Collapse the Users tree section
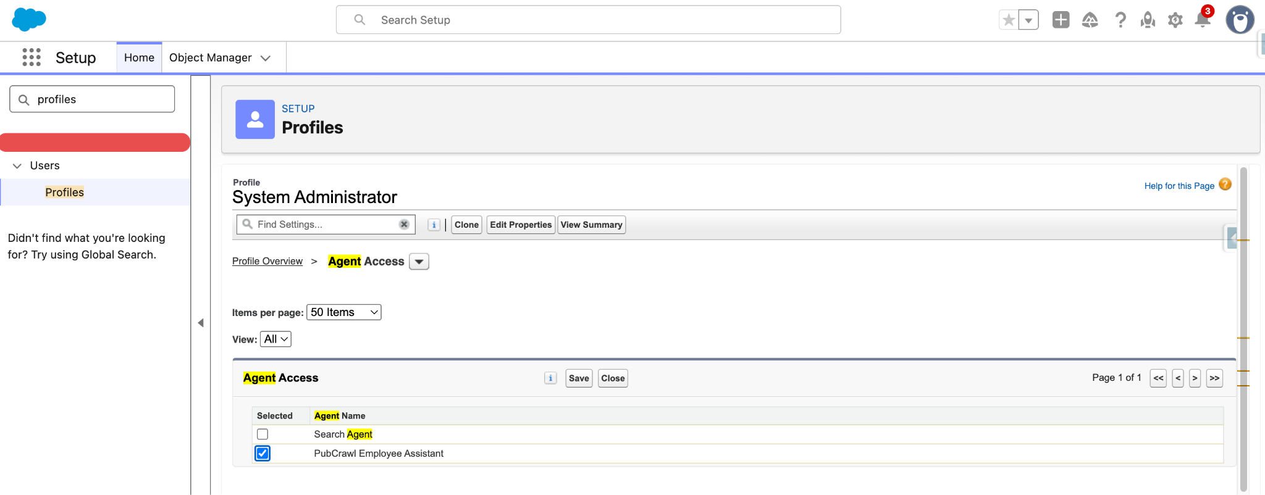This screenshot has height=495, width=1265. tap(17, 165)
